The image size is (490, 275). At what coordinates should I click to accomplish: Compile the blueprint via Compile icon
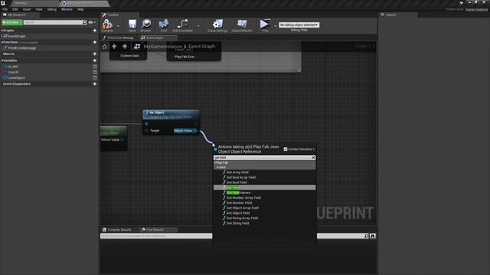pos(107,25)
